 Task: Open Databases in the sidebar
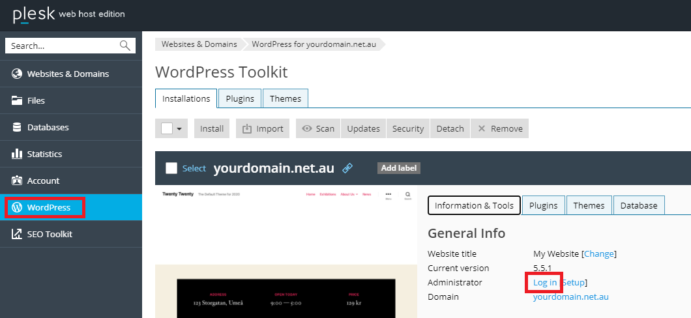tap(71, 127)
